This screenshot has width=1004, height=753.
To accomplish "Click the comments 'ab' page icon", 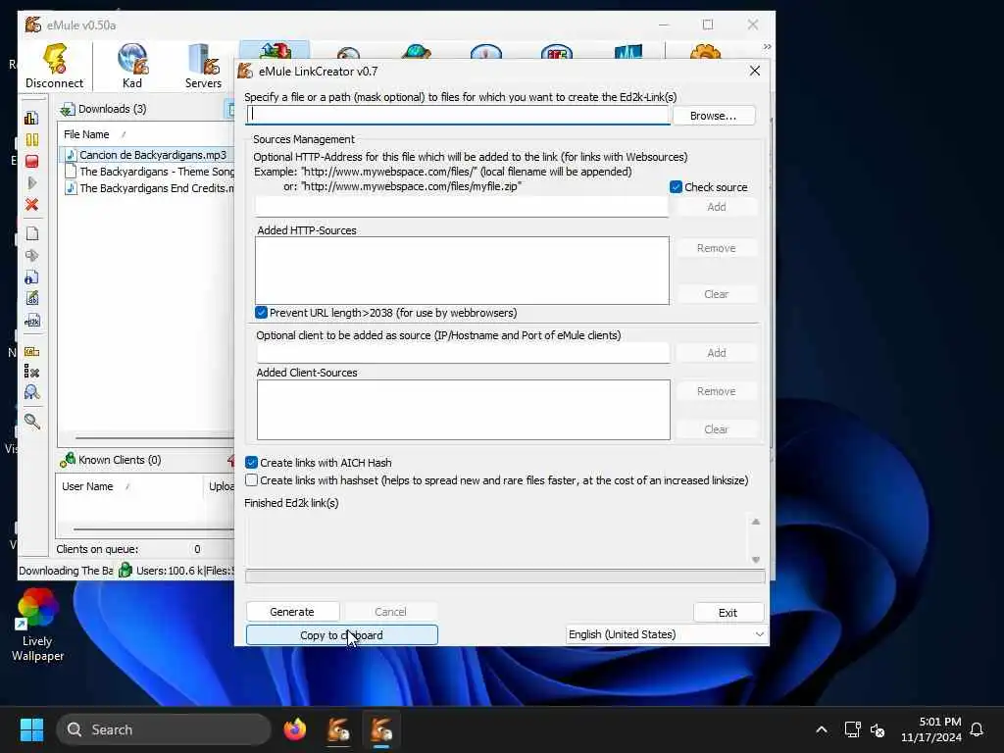I will point(31,298).
